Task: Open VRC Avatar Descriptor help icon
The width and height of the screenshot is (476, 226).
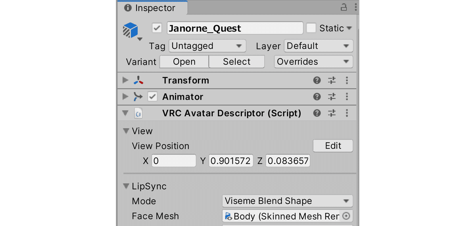Action: point(317,113)
